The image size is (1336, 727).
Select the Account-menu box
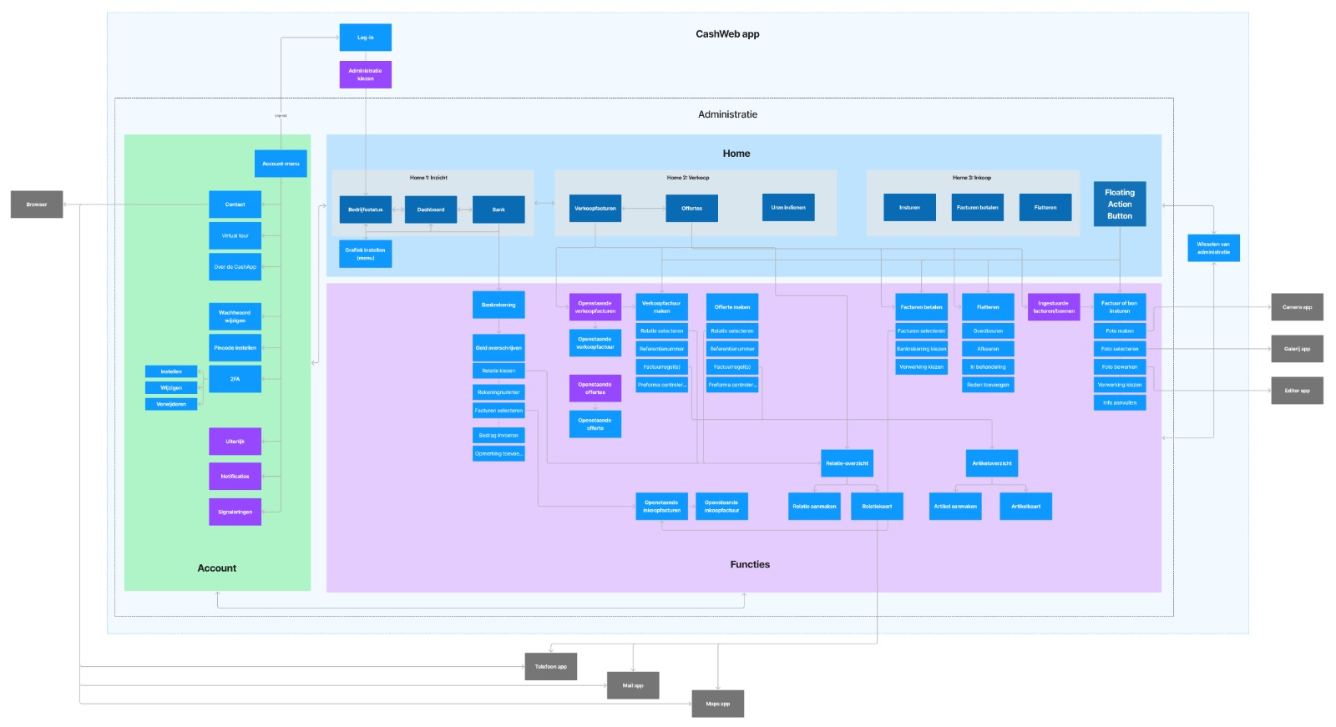pos(281,164)
